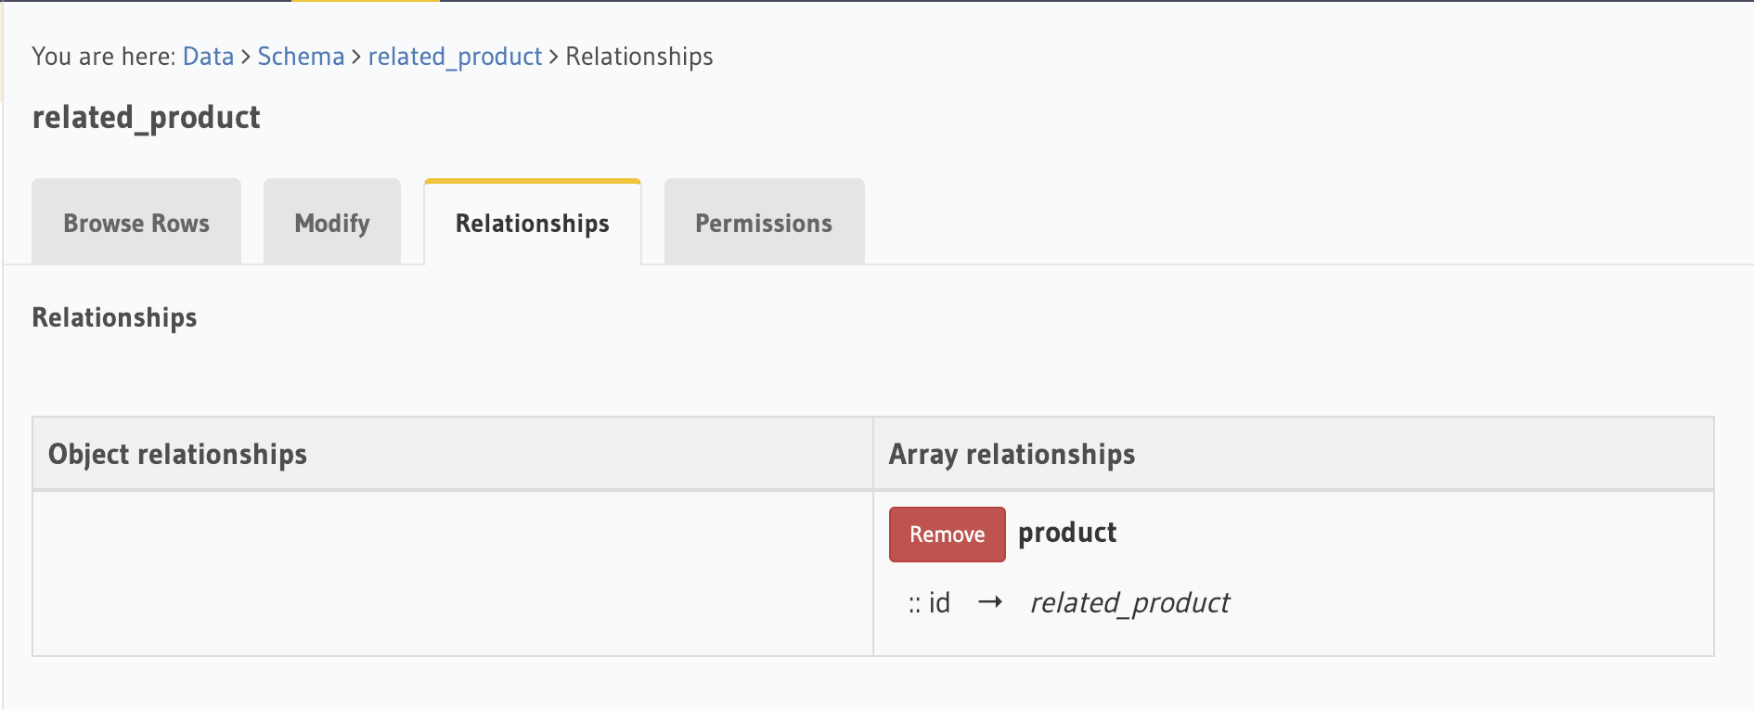Open the Modify tab
1754x709 pixels.
click(332, 223)
